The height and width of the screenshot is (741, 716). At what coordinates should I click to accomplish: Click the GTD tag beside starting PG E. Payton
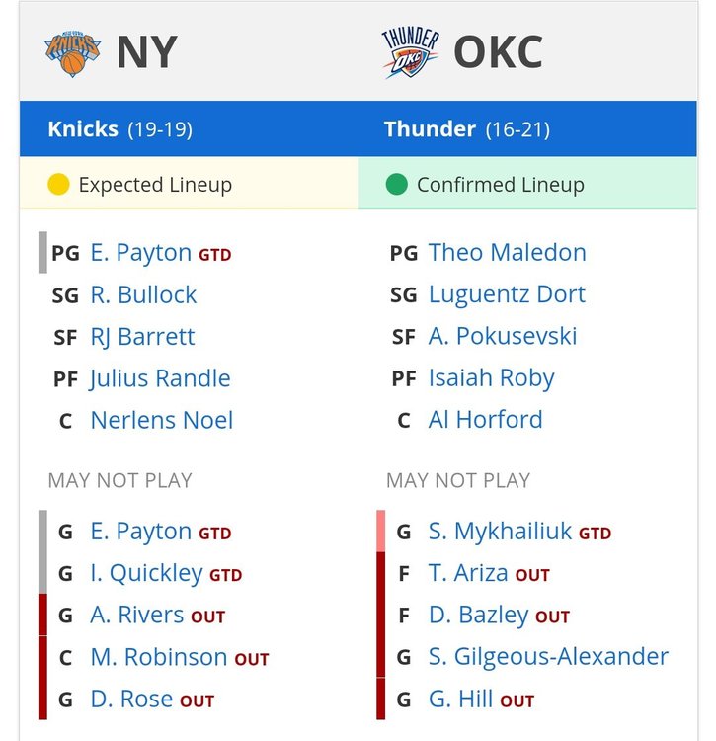(215, 255)
